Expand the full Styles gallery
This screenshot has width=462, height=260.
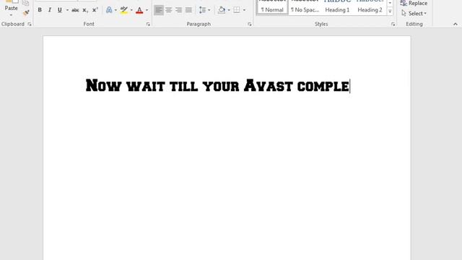pos(390,12)
